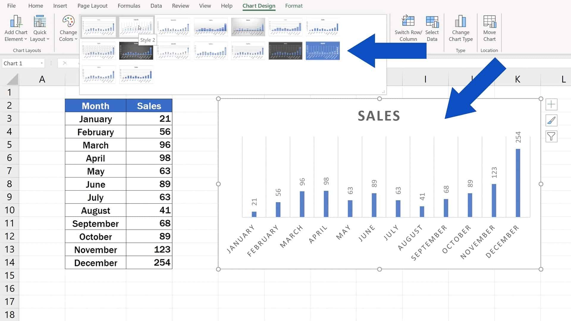Apply the sixth chart style in top row
This screenshot has width=571, height=321.
pyautogui.click(x=285, y=26)
